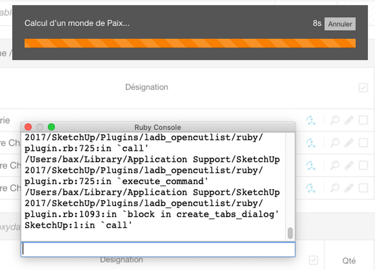Click the orange striped progress bar
The width and height of the screenshot is (375, 270).
pyautogui.click(x=190, y=43)
